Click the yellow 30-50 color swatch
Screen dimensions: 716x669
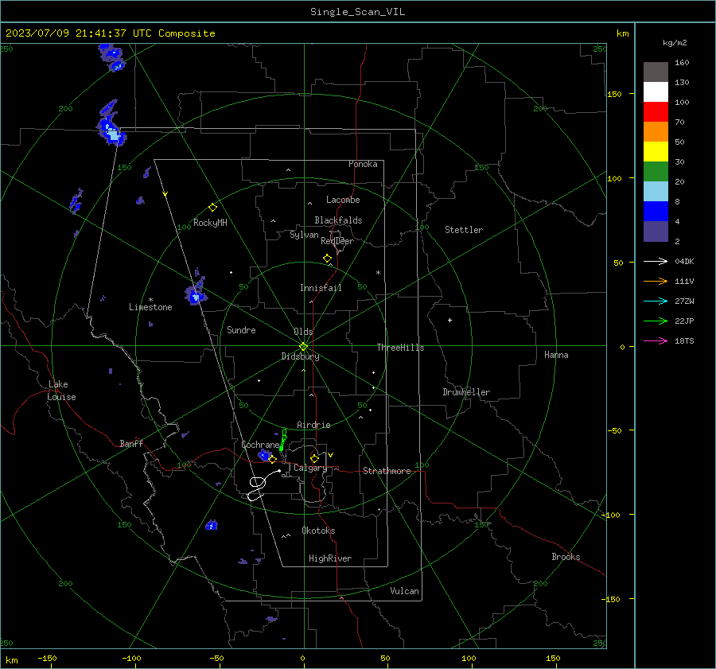(656, 152)
